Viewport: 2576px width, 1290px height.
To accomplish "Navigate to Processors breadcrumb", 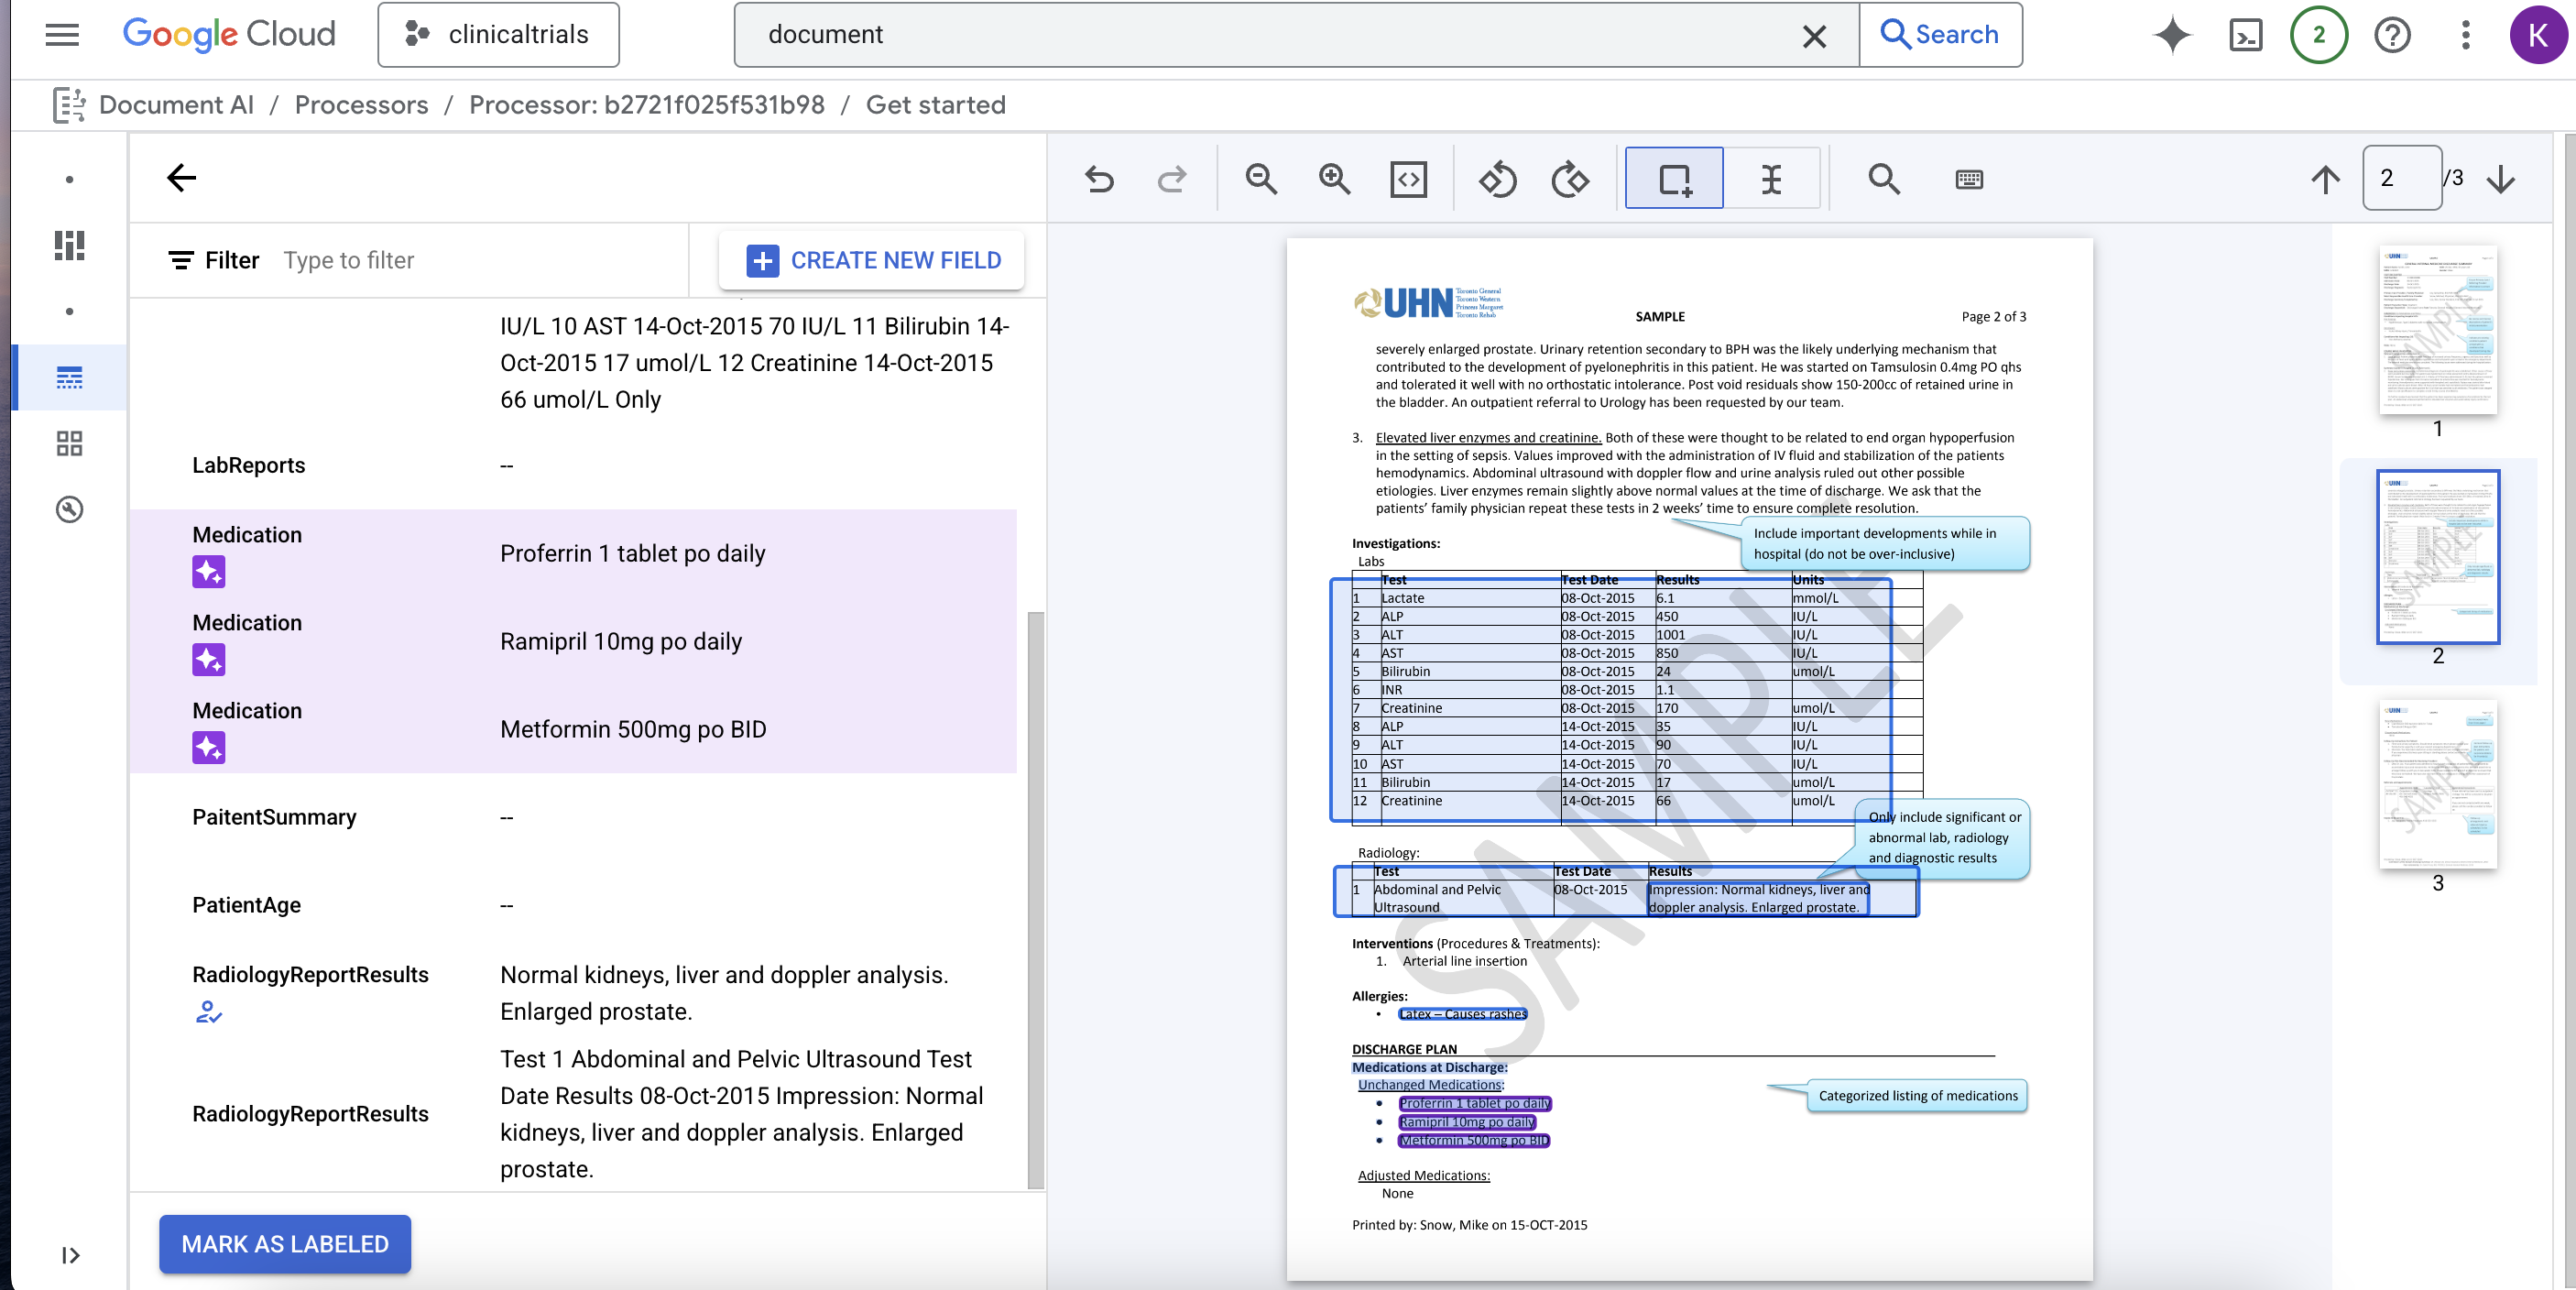I will tap(361, 105).
